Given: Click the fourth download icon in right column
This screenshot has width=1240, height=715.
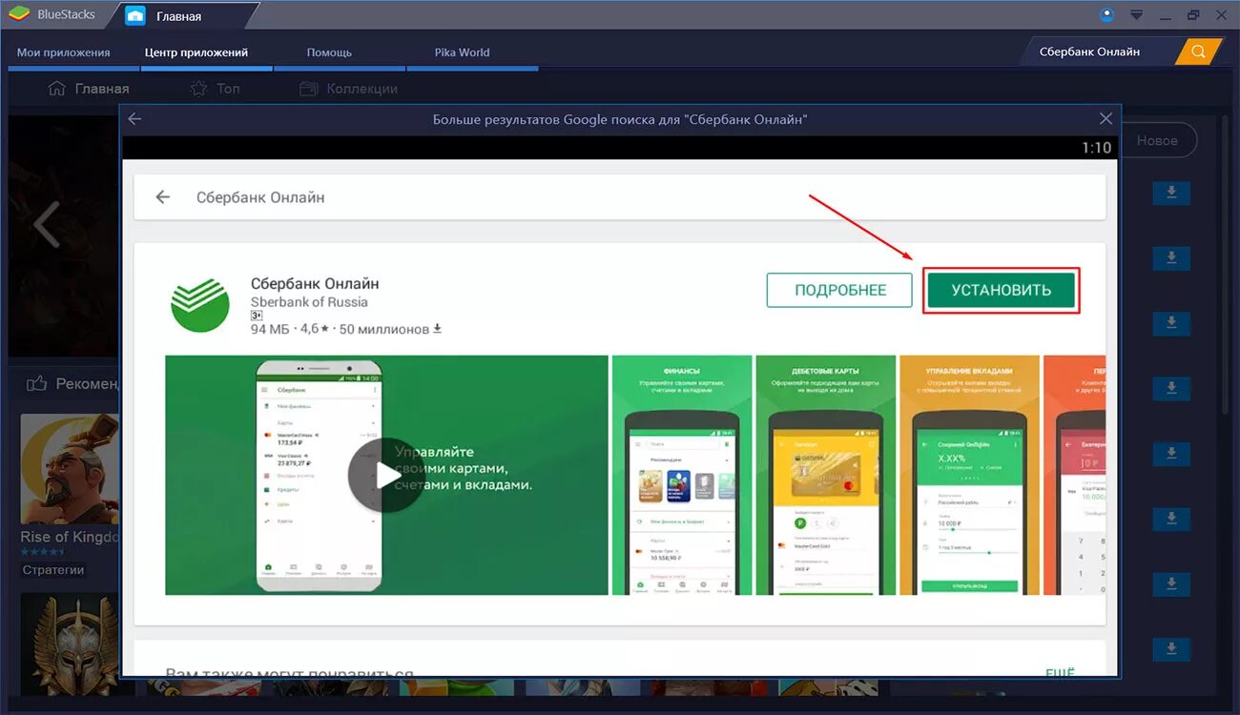Looking at the screenshot, I should click(1171, 389).
